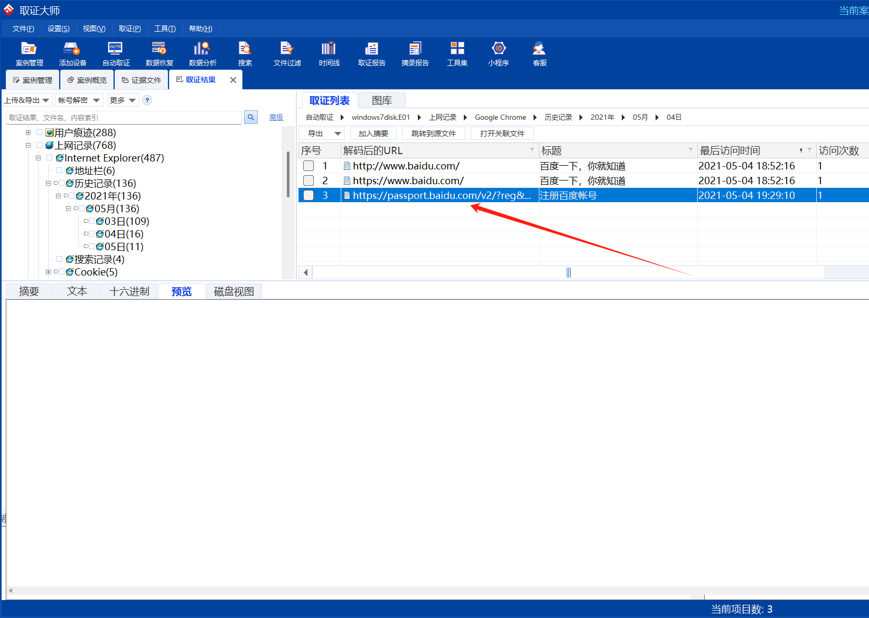869x618 pixels.
Task: Select the passport.baidu.com URL row
Action: 583,195
